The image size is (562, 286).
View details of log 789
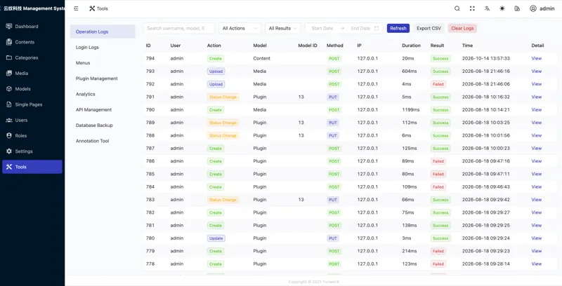[536, 123]
